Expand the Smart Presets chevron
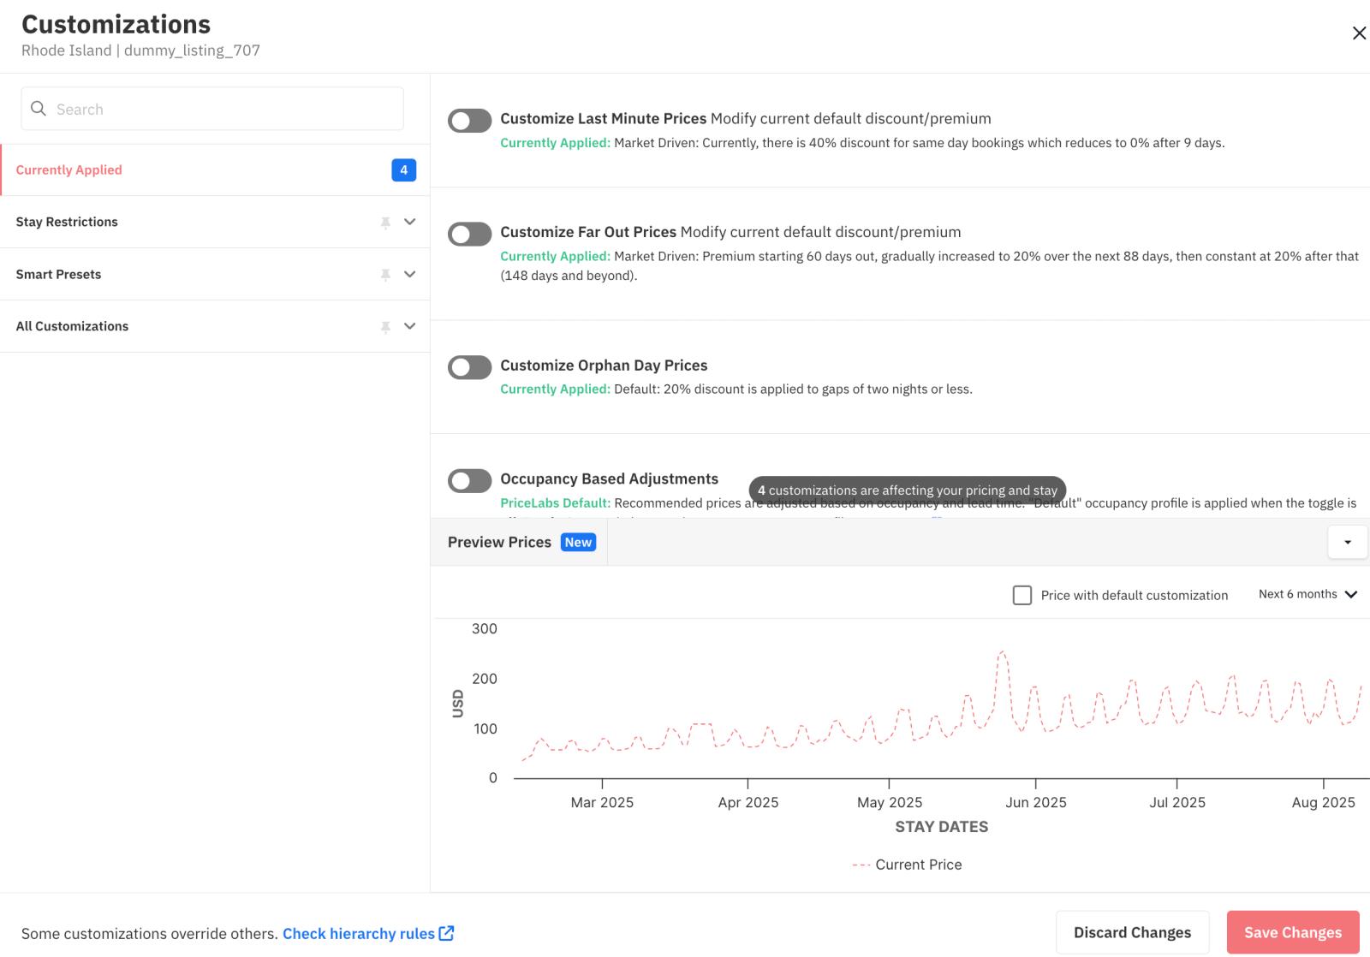The image size is (1370, 957). [x=410, y=274]
